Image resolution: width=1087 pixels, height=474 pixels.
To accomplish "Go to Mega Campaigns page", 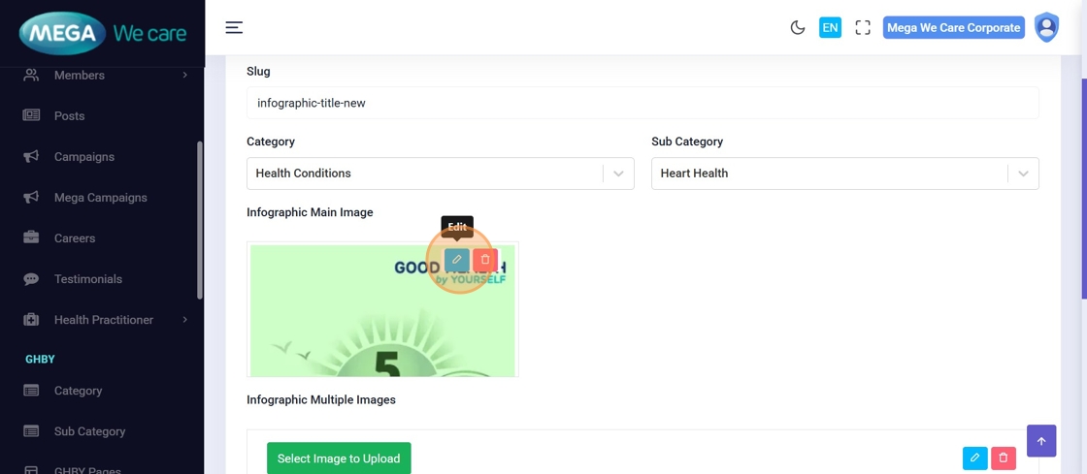I will [100, 198].
